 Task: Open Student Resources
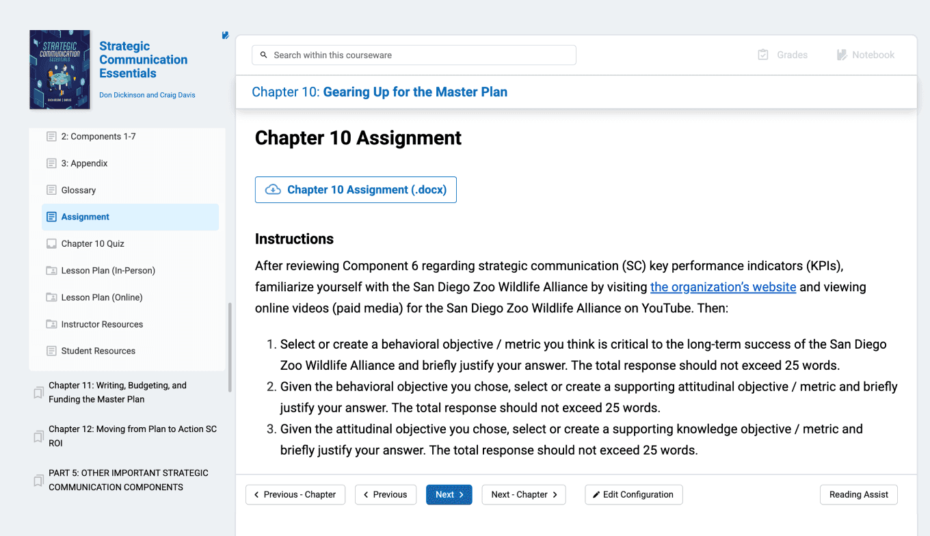[x=98, y=351]
